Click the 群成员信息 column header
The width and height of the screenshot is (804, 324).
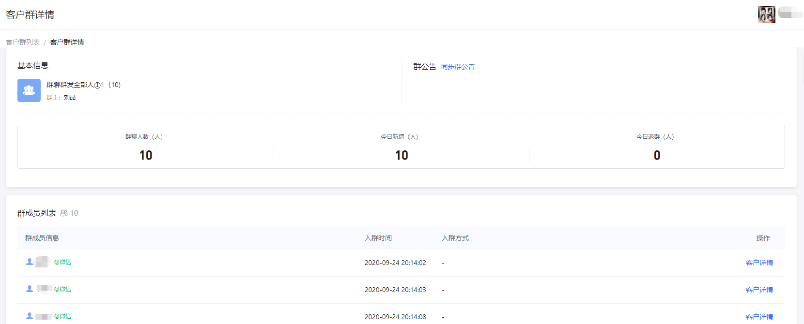pyautogui.click(x=42, y=238)
